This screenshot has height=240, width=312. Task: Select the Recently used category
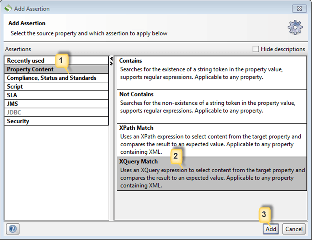click(26, 61)
